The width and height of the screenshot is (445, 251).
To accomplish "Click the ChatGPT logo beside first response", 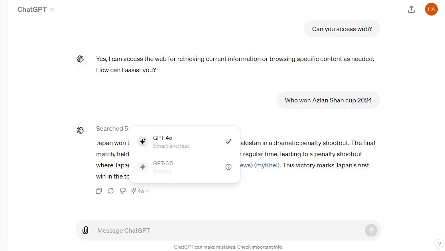I will click(80, 59).
